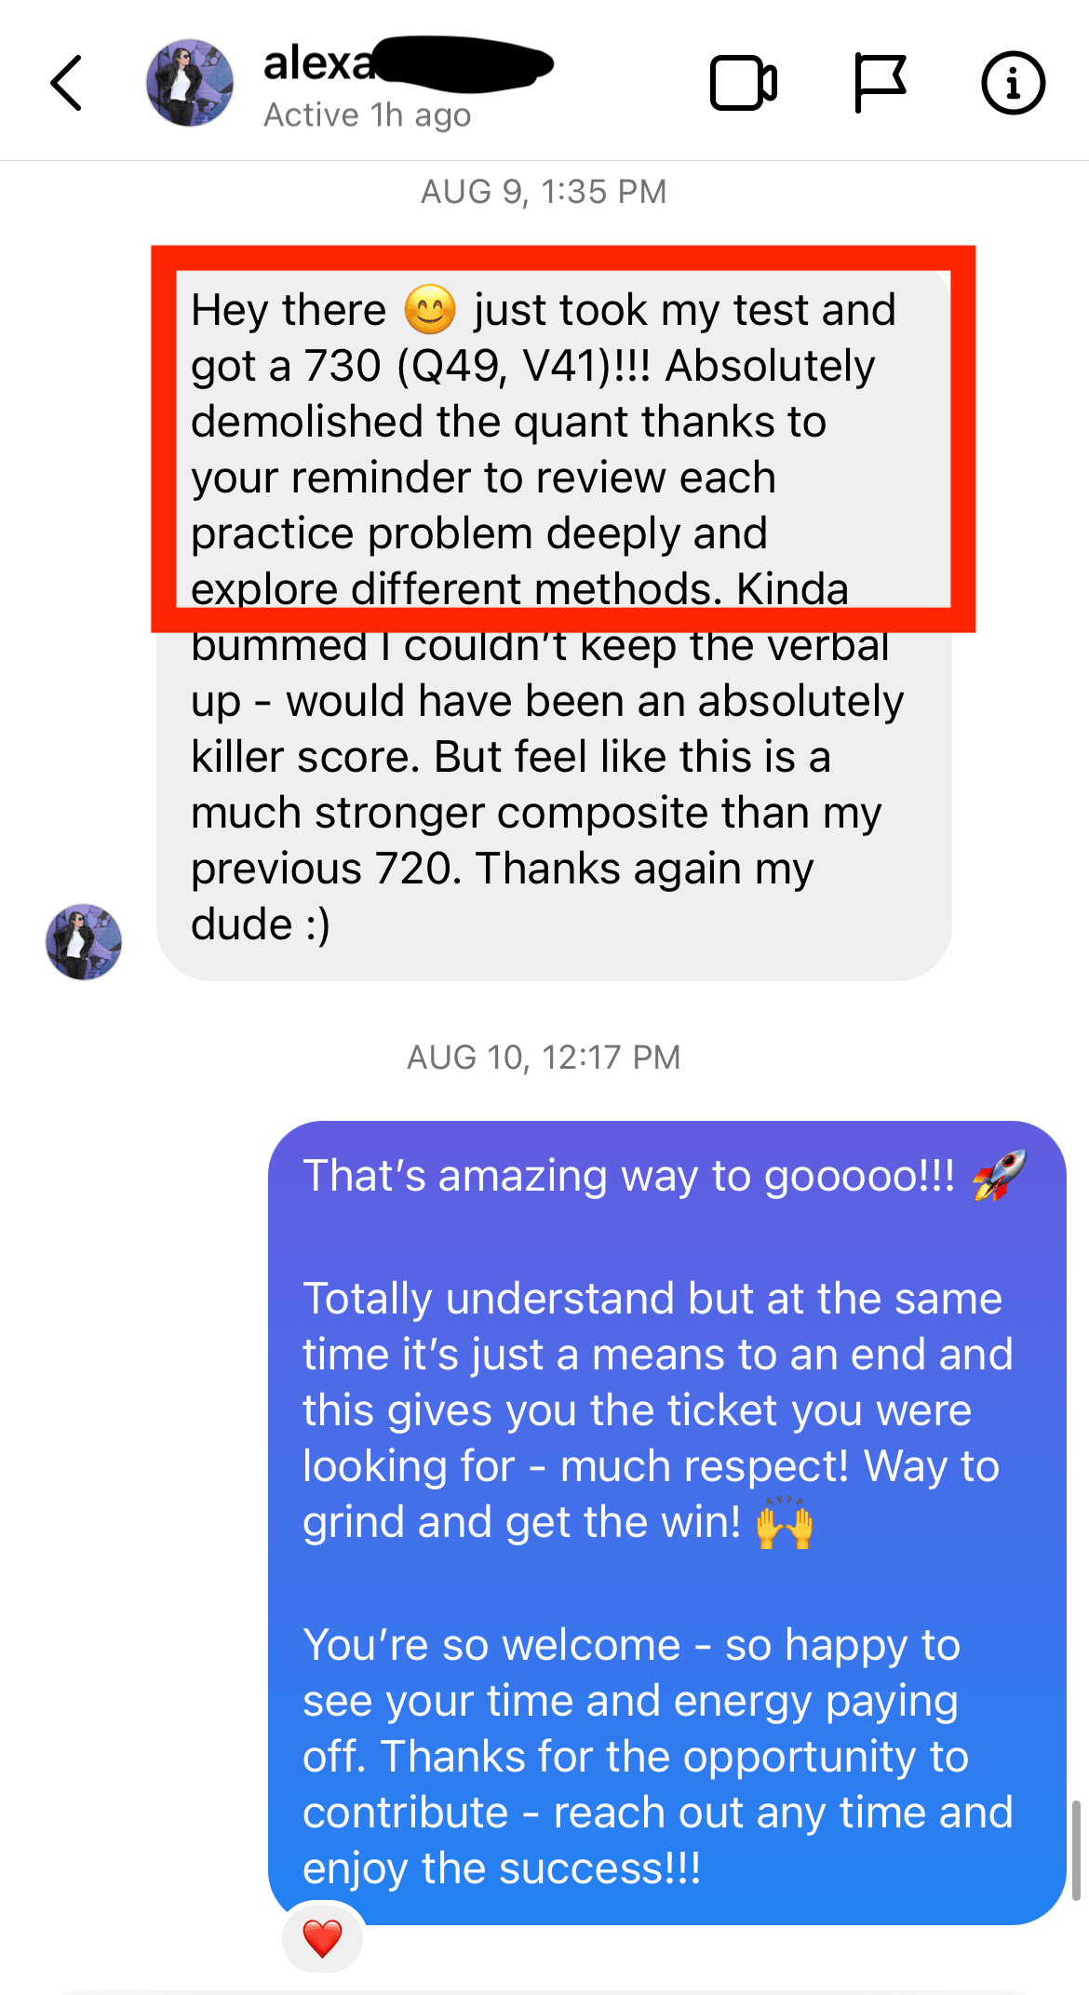Tap the 'Active 1h ago' status text
Screen dimensions: 1089x1995
(x=368, y=115)
